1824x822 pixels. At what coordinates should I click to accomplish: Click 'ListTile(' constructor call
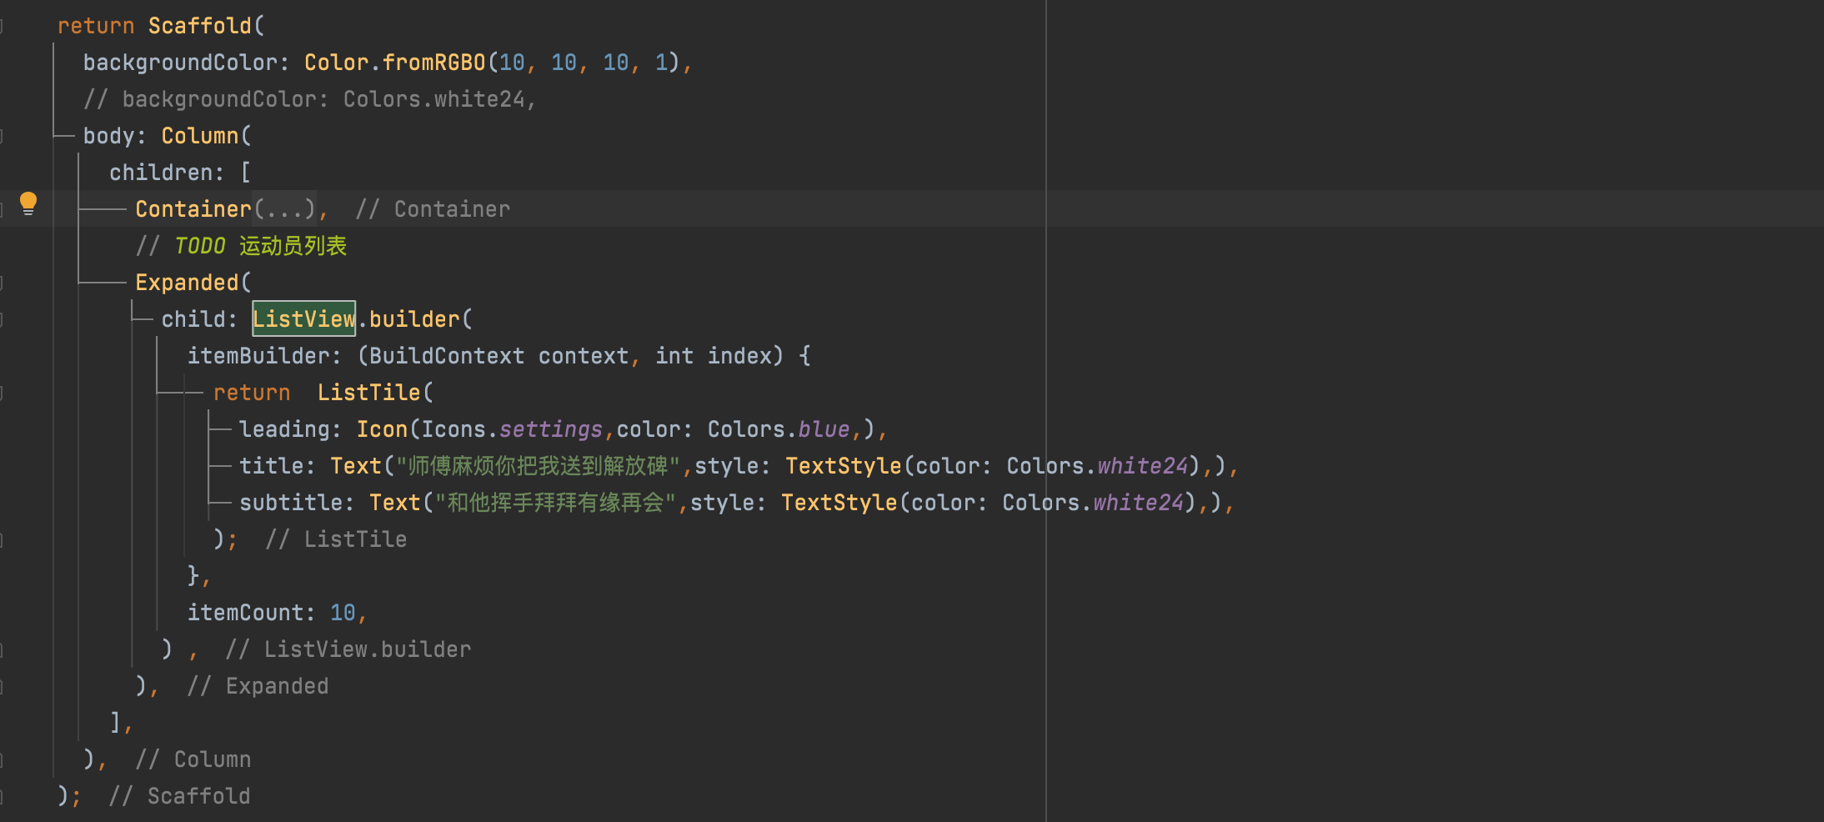tap(375, 392)
